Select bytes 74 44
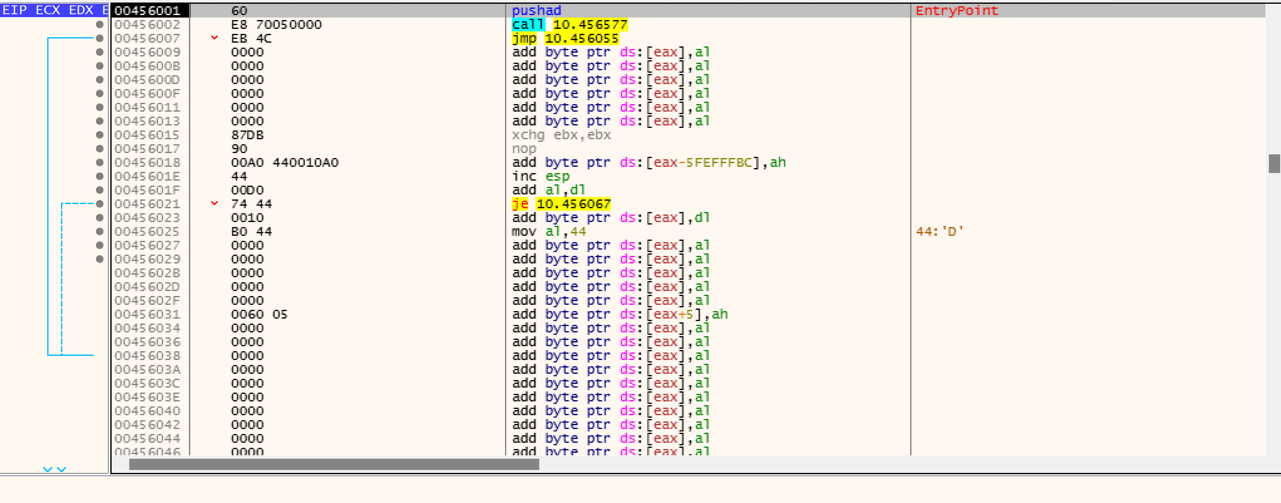The height and width of the screenshot is (503, 1281). tap(251, 204)
